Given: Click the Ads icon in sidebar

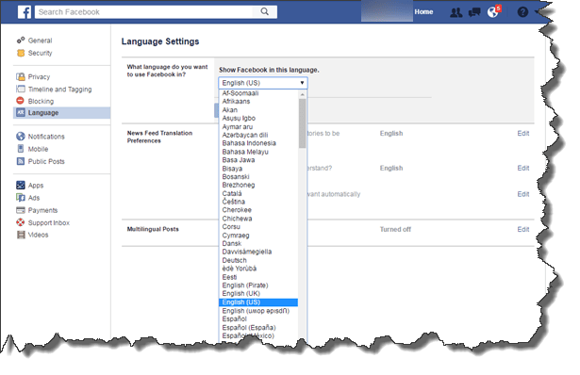Looking at the screenshot, I should 21,198.
